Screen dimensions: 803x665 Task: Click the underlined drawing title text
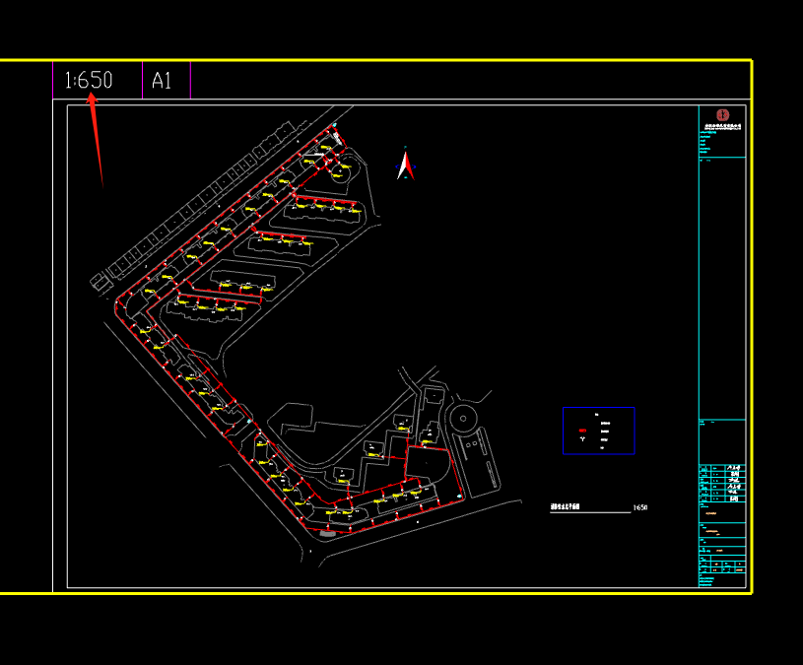(x=565, y=506)
